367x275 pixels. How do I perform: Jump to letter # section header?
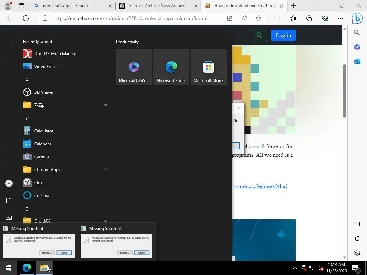coord(27,80)
